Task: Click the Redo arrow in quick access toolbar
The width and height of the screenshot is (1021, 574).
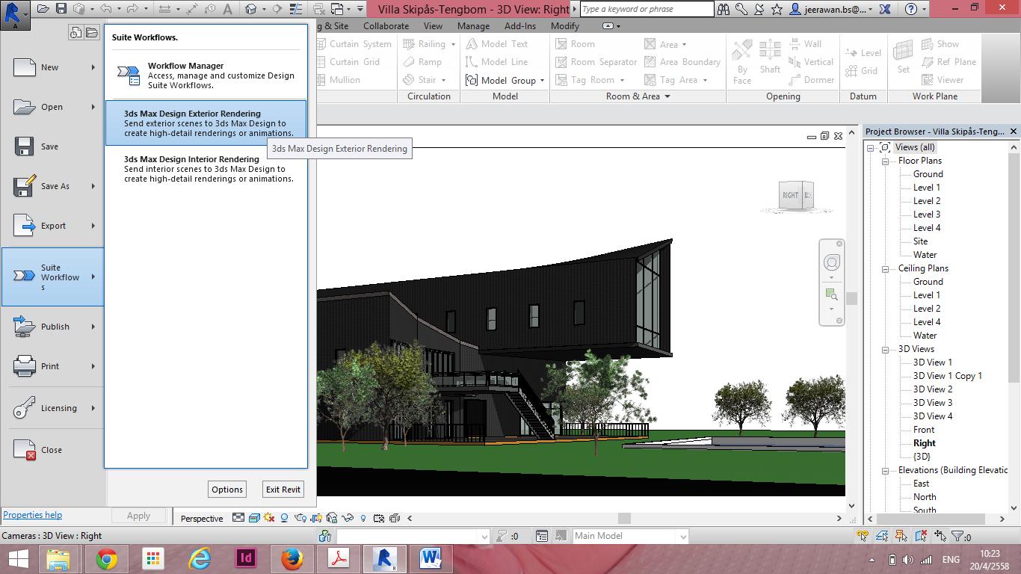Action: [x=131, y=9]
